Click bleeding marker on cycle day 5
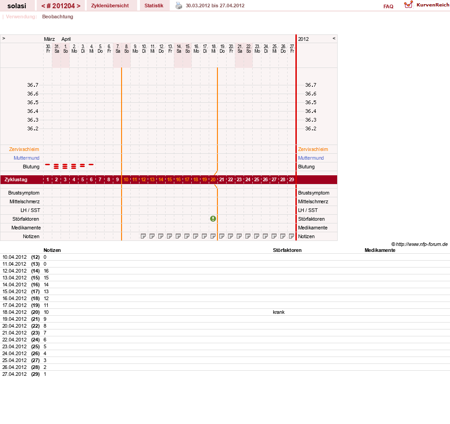Screen dimensions: 450x424 point(83,166)
